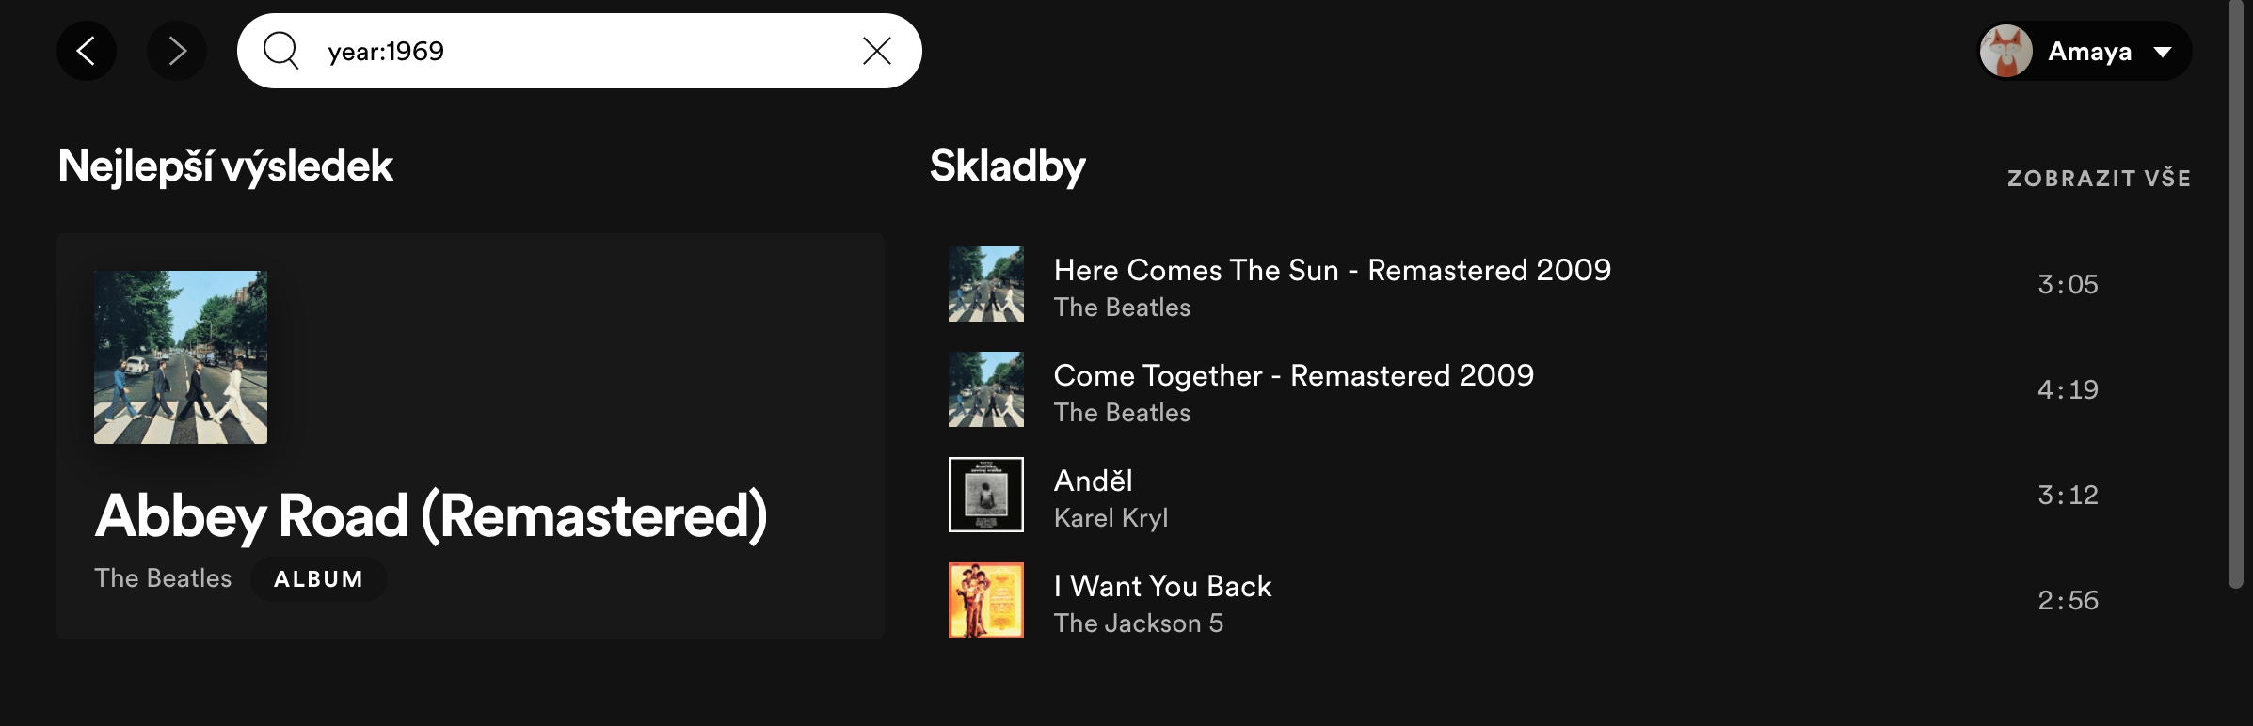Go back with the left arrow button
The height and width of the screenshot is (726, 2253).
86,51
